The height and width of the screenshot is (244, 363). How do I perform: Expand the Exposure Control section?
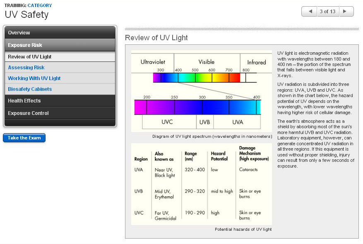[60, 113]
